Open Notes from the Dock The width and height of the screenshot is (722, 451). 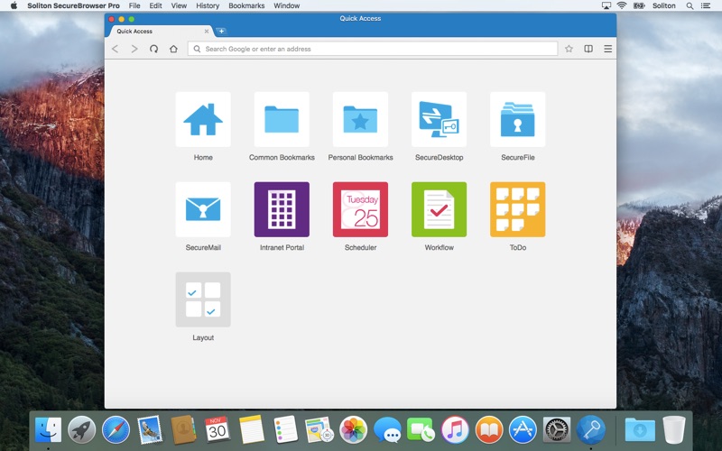[252, 430]
